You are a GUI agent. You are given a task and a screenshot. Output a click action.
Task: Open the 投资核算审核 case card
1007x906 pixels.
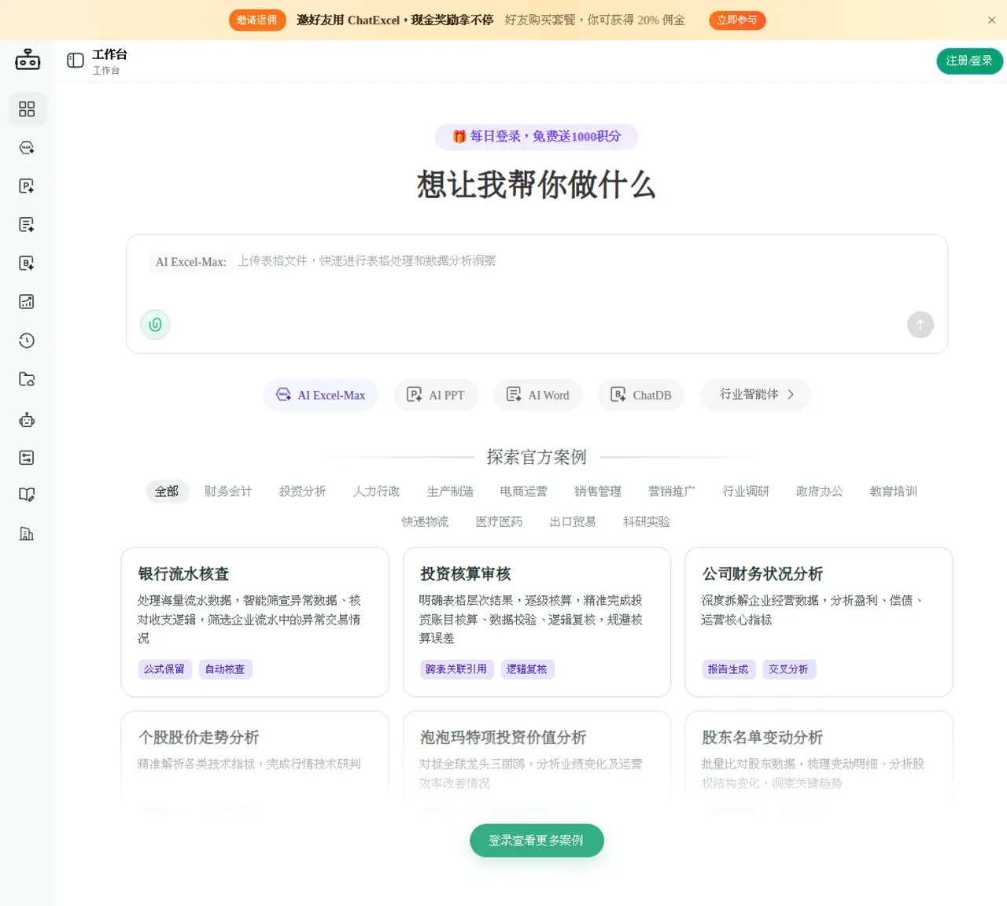(537, 622)
